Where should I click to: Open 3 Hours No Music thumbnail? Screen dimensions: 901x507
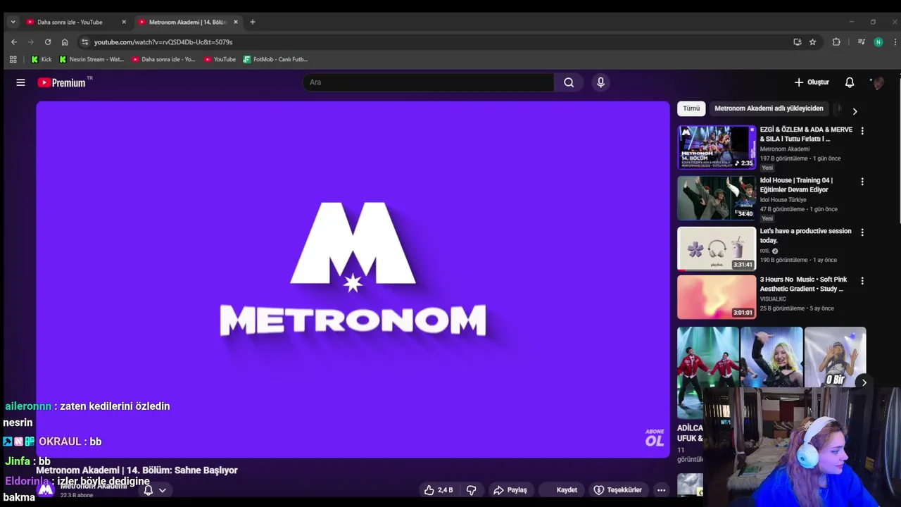point(717,297)
